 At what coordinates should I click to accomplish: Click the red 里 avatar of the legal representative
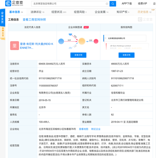click(14, 45)
